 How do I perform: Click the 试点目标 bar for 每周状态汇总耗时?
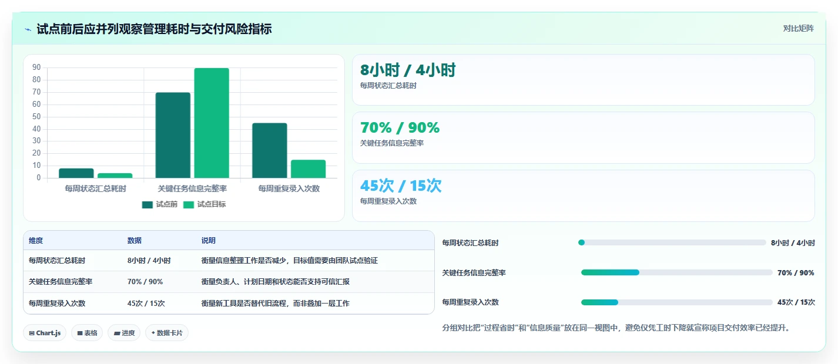[115, 176]
